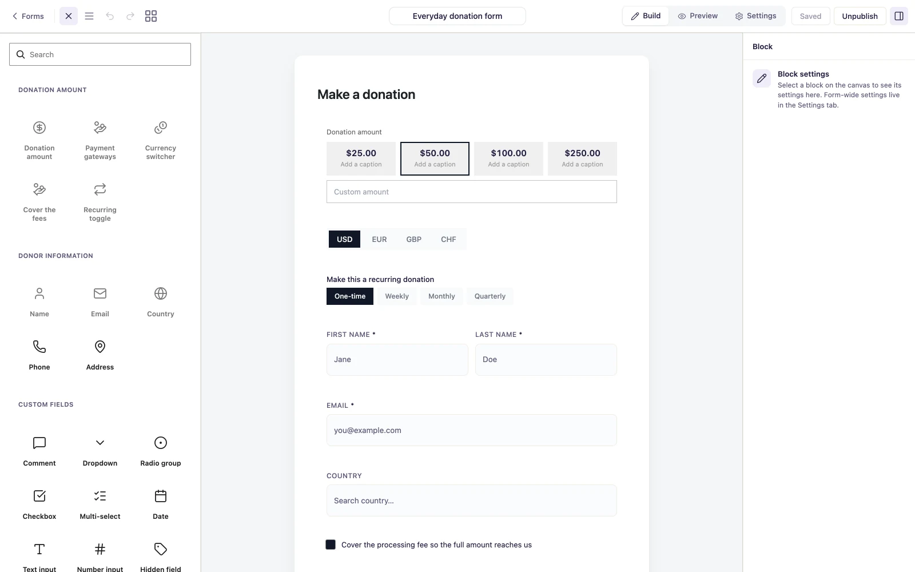
Task: Open the Search country combo box
Action: [472, 500]
